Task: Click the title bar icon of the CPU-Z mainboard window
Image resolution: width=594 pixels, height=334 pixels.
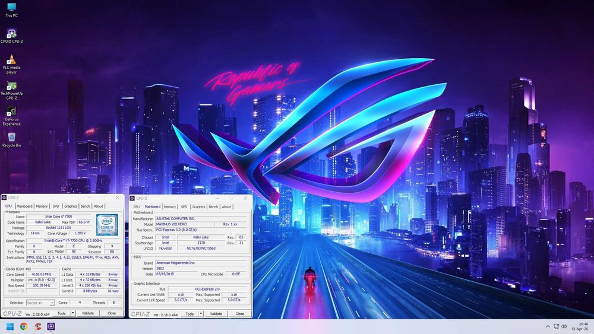Action: (132, 198)
